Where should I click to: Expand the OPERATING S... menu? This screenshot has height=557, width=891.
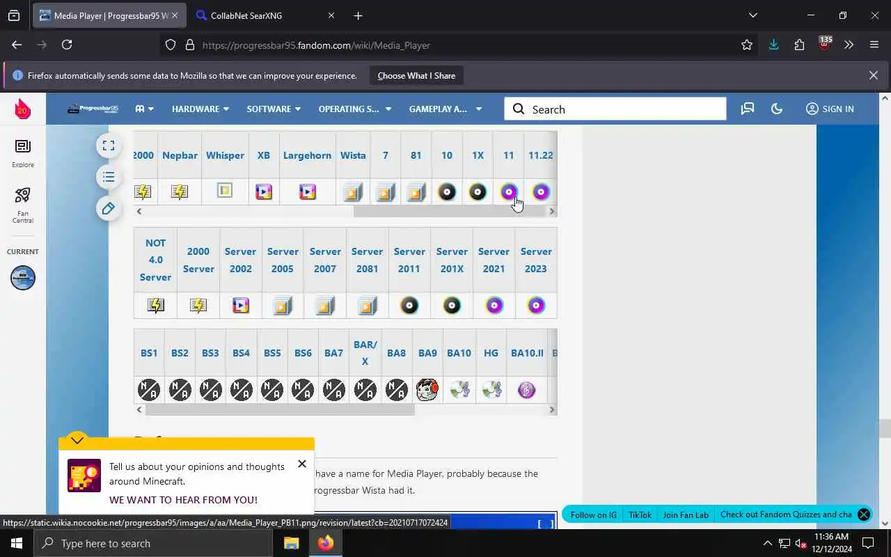[355, 109]
